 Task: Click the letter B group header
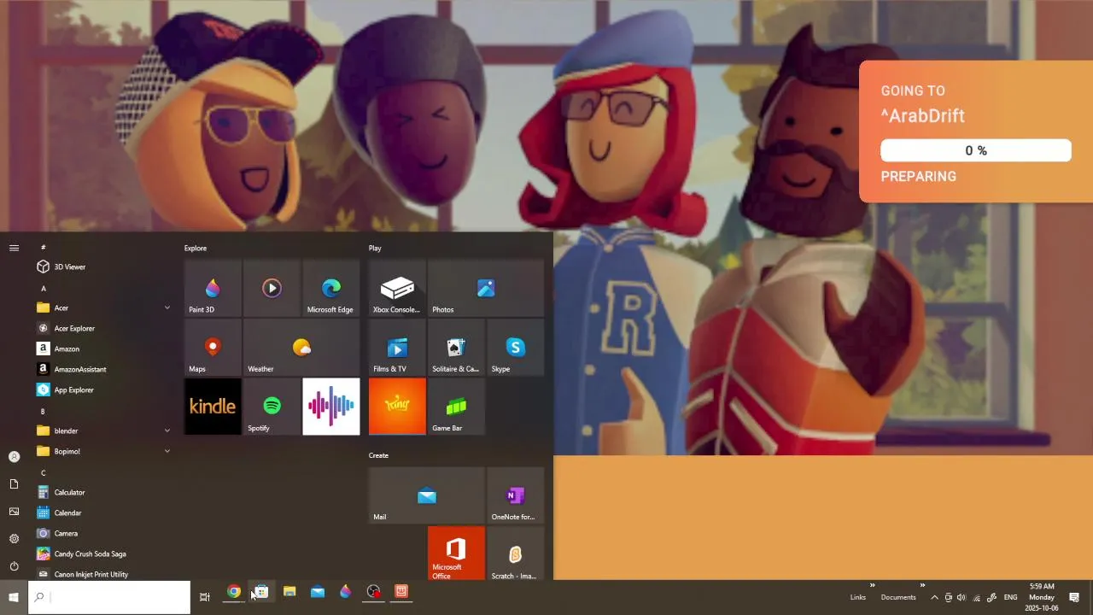point(44,412)
